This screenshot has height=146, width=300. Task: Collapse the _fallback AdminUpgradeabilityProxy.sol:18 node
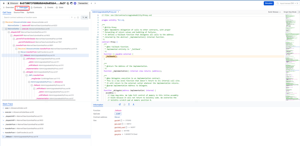(21, 55)
